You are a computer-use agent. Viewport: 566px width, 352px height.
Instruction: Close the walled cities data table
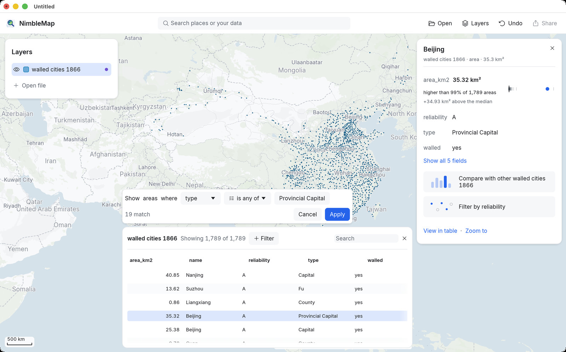[x=405, y=239]
